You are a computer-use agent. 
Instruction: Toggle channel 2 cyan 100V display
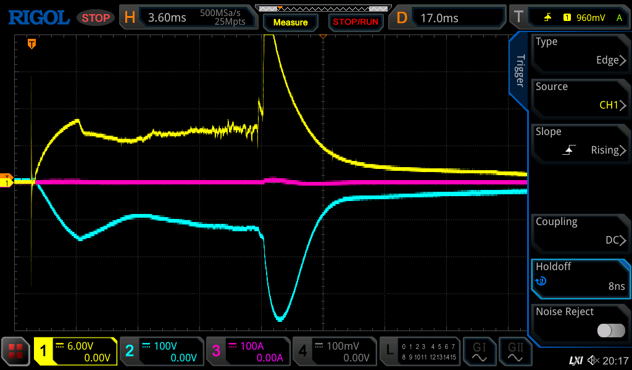pyautogui.click(x=161, y=351)
